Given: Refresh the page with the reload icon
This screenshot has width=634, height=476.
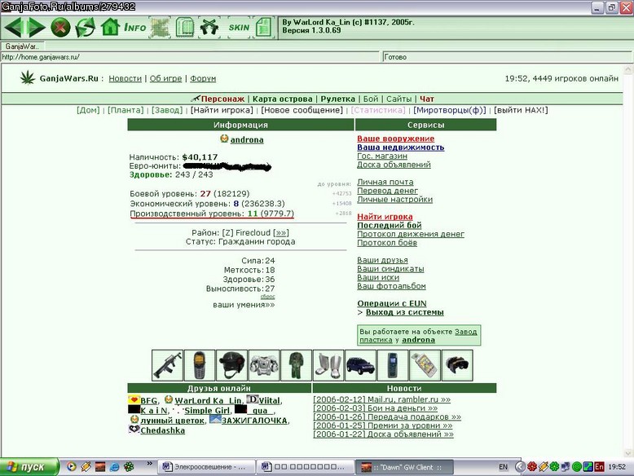Looking at the screenshot, I should pos(86,28).
